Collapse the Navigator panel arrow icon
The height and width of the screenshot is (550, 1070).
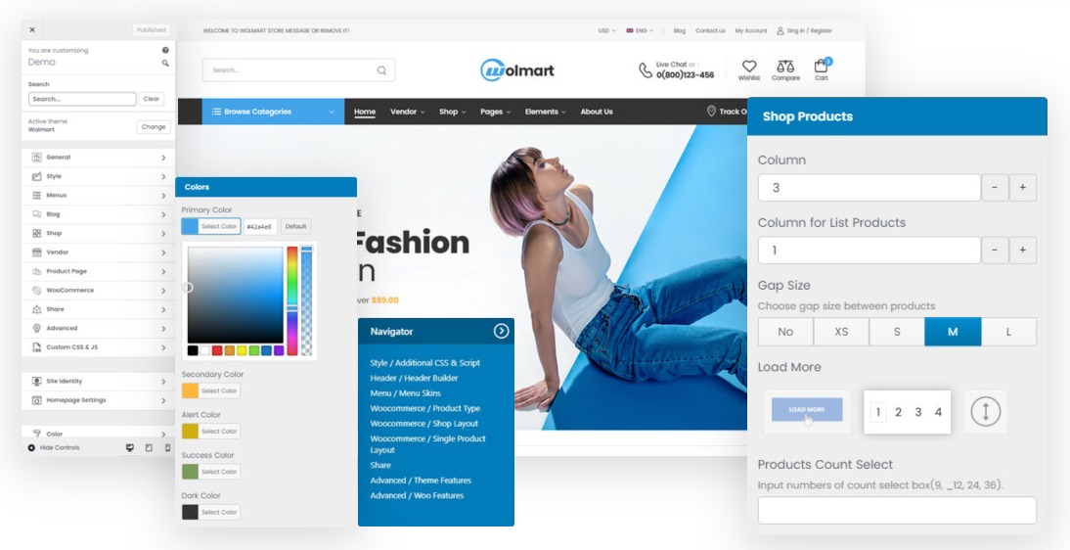502,332
